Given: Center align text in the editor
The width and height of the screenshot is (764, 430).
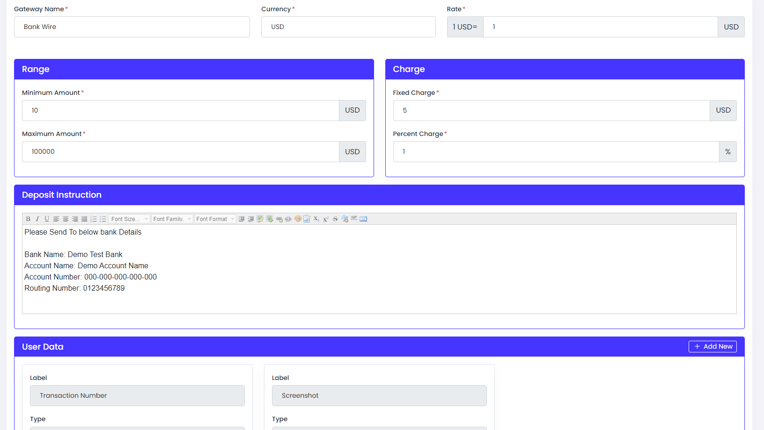Looking at the screenshot, I should [x=66, y=219].
